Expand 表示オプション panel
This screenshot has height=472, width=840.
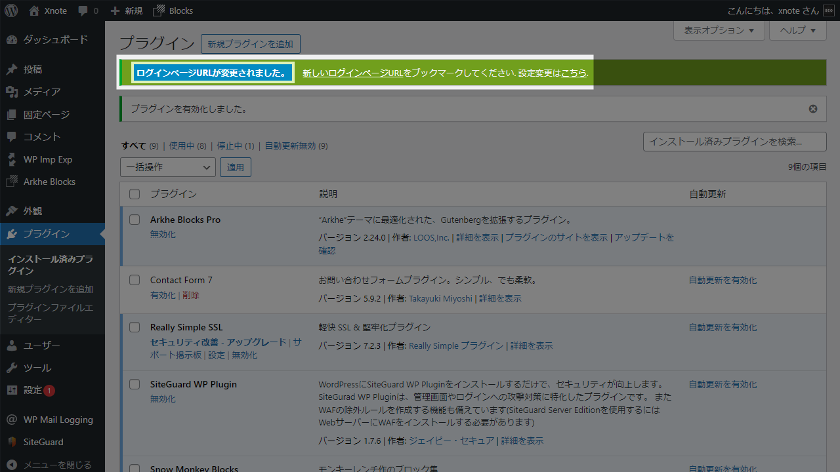pyautogui.click(x=720, y=30)
